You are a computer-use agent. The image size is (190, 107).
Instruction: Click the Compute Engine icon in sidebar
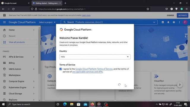tap(4, 81)
